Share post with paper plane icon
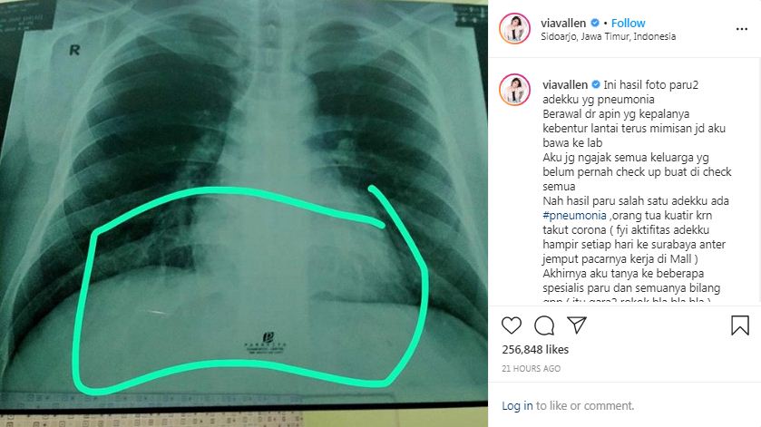The width and height of the screenshot is (761, 427). (577, 325)
